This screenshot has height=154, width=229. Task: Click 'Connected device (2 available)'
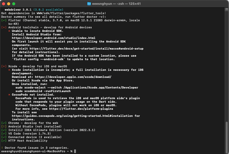[x=35, y=137]
